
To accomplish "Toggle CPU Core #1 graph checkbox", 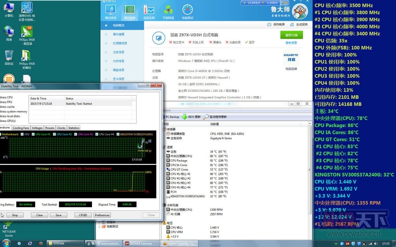I will pos(33,134).
